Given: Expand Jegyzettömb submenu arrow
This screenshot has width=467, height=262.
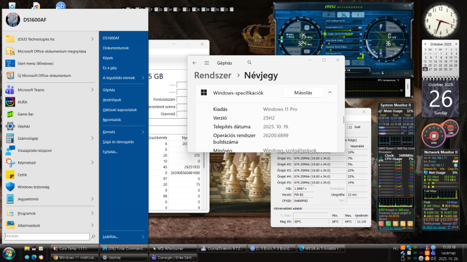Looking at the screenshot, I should coord(92,199).
